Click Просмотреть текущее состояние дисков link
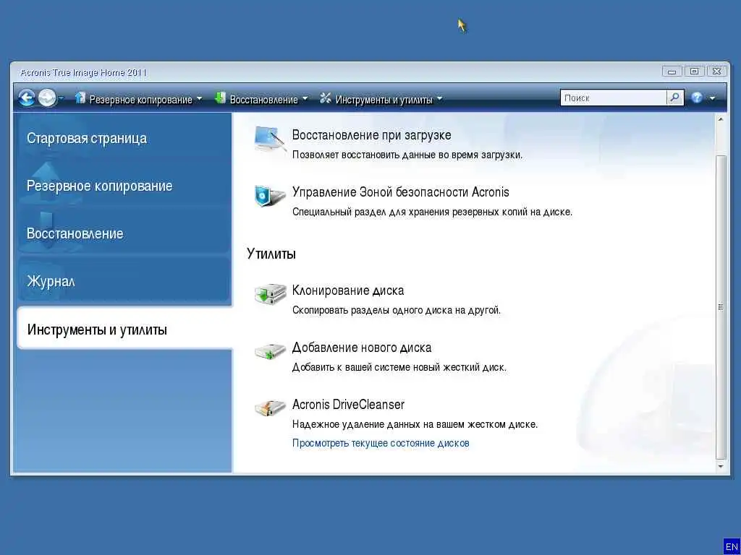This screenshot has width=741, height=555. (x=381, y=443)
